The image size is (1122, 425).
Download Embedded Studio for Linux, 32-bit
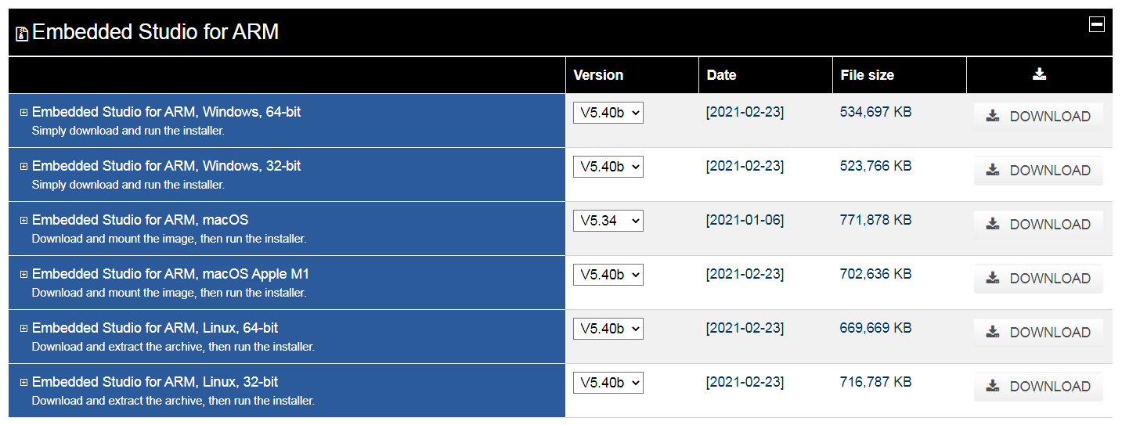click(x=1038, y=387)
